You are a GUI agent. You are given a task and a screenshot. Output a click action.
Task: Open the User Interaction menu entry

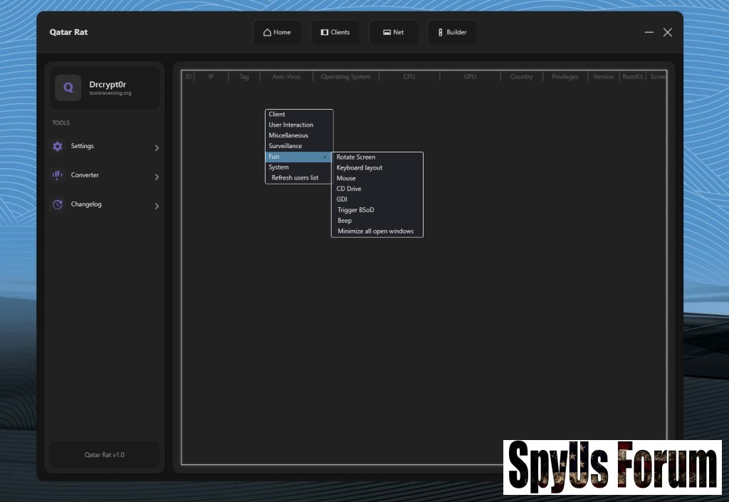click(x=290, y=125)
